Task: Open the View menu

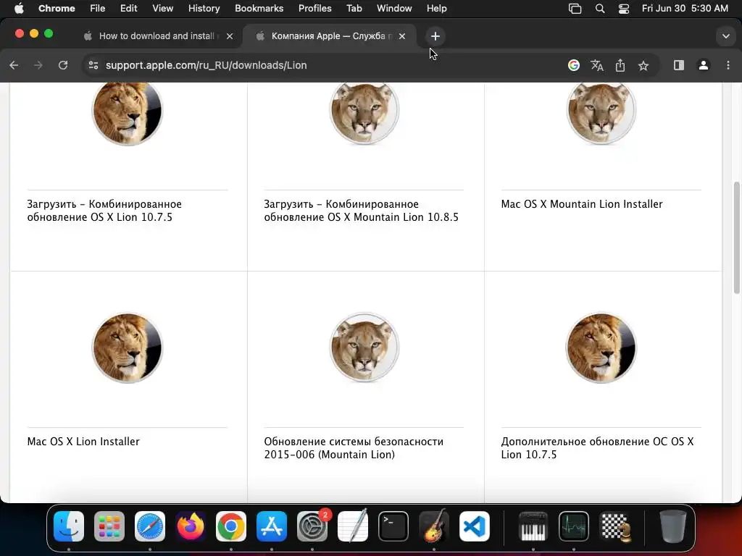Action: tap(162, 9)
